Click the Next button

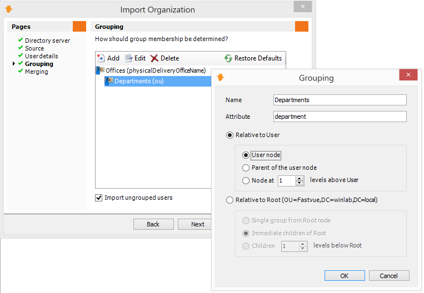tap(194, 224)
